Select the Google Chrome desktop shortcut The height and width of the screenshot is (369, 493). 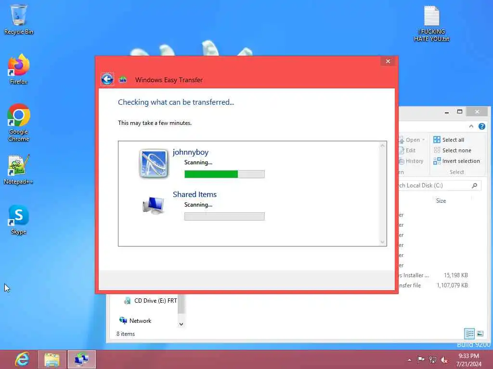tap(19, 123)
